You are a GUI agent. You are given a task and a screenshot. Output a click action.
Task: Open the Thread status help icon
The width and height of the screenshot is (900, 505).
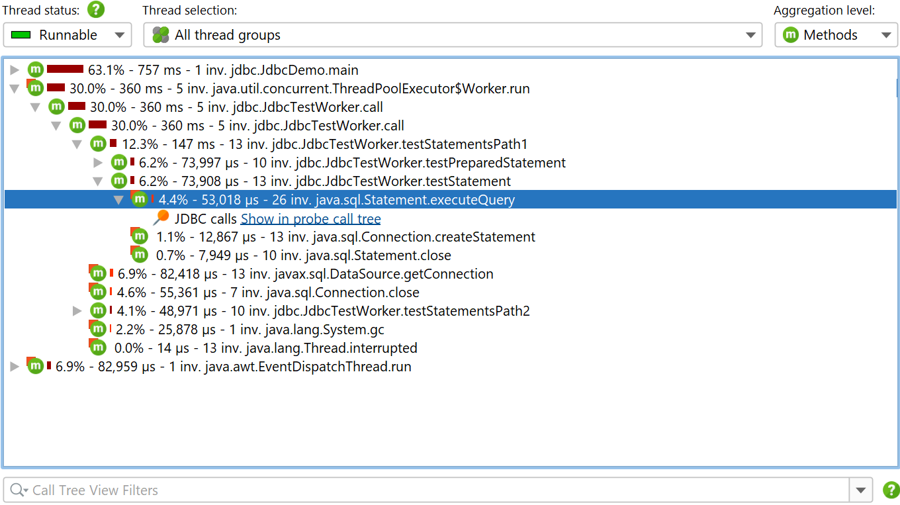point(97,10)
